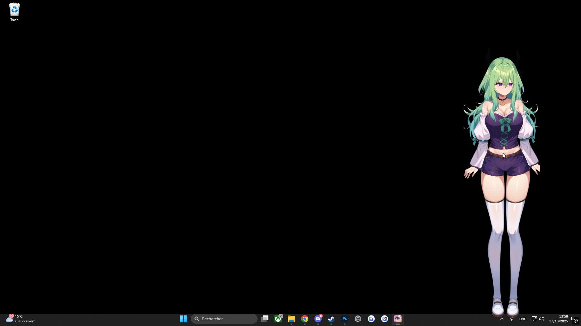Viewport: 581px width, 326px height.
Task: Open the Windows Start menu
Action: coord(183,319)
